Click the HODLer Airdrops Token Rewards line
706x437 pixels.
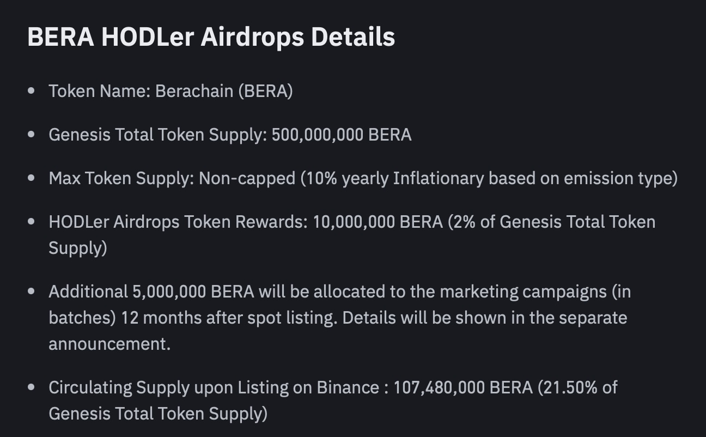point(352,235)
